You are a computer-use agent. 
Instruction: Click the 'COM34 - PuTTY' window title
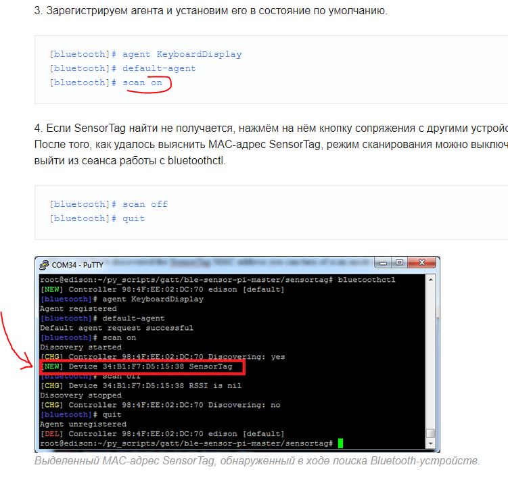77,265
